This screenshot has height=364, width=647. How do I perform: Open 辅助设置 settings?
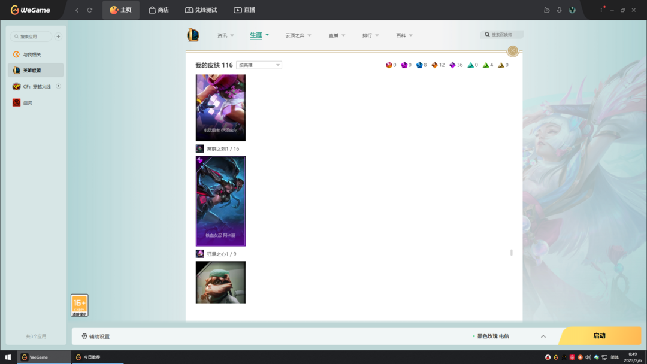tap(96, 336)
